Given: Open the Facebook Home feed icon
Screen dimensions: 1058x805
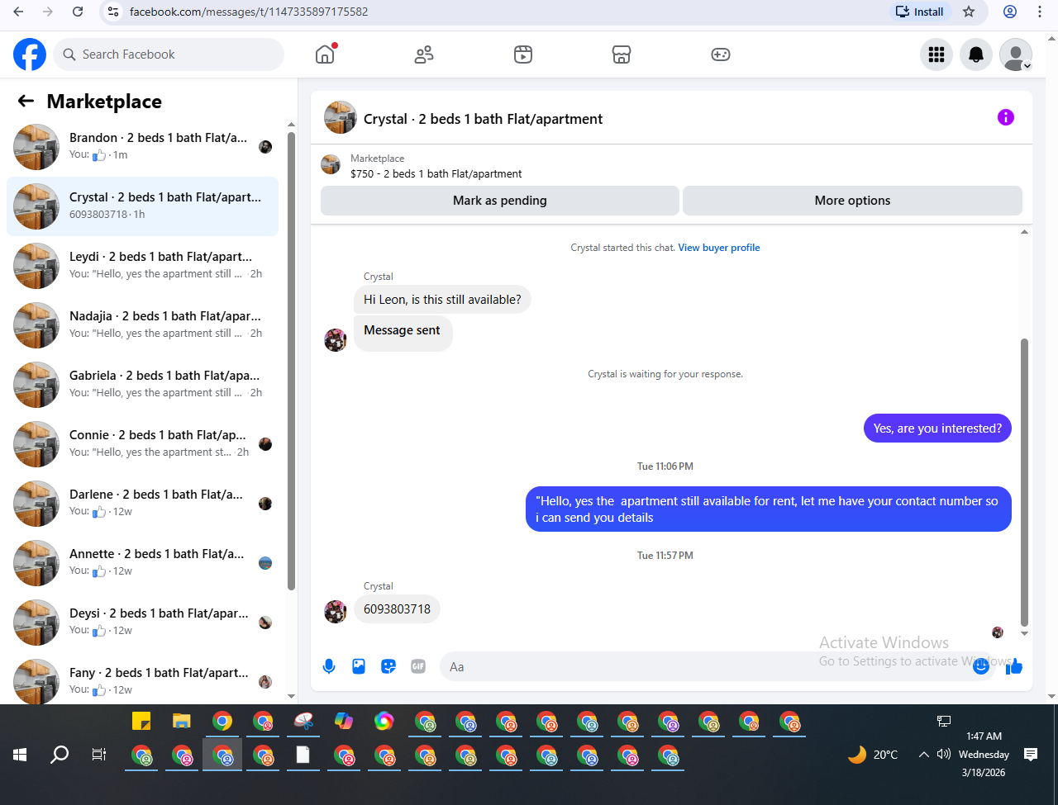Looking at the screenshot, I should point(325,54).
